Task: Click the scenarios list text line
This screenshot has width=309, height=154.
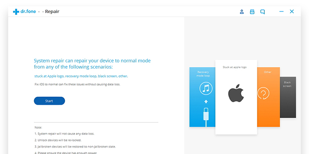Action: coord(81,76)
